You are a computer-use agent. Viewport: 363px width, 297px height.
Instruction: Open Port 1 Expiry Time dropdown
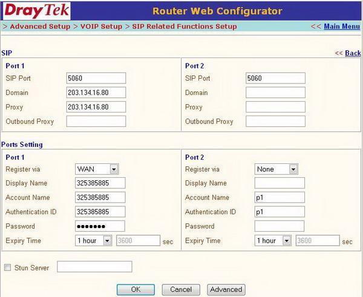click(94, 241)
